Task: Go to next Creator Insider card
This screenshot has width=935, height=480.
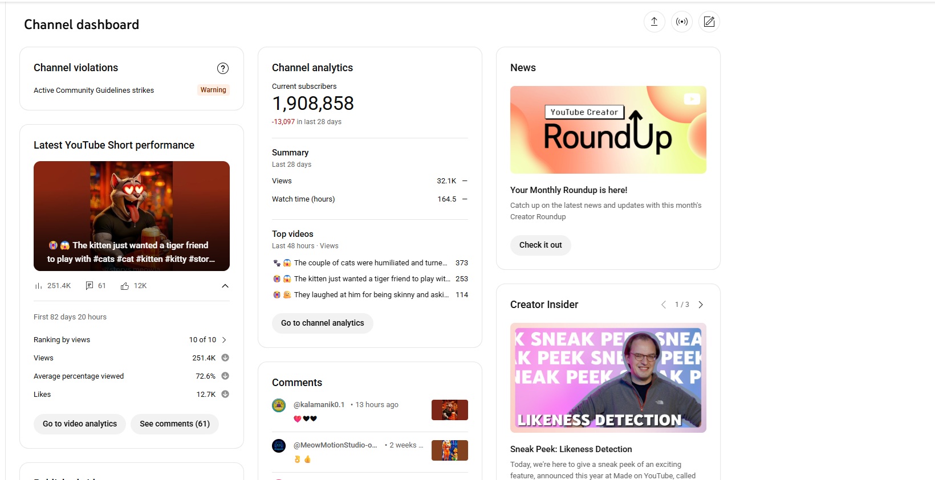Action: [x=701, y=305]
